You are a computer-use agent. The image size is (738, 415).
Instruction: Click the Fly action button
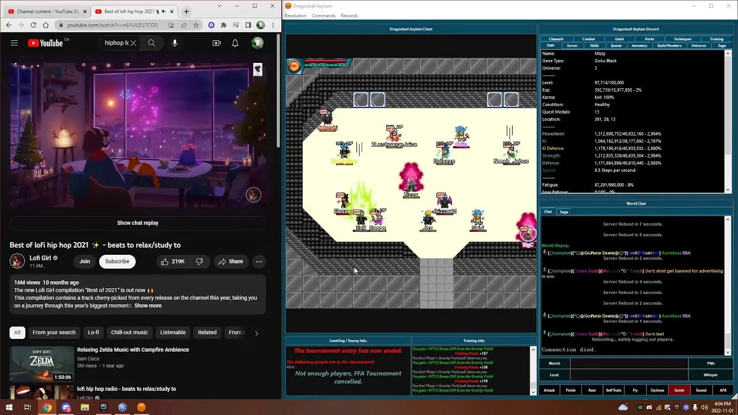pos(635,390)
